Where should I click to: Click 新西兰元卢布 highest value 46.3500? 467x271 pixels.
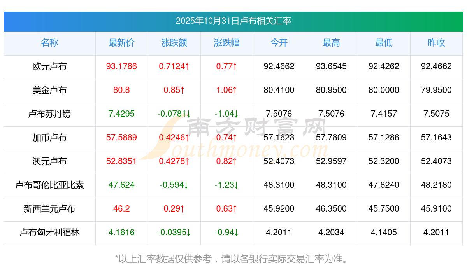click(331, 209)
